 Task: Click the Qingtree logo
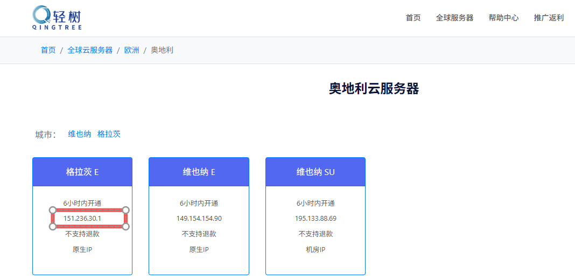57,18
